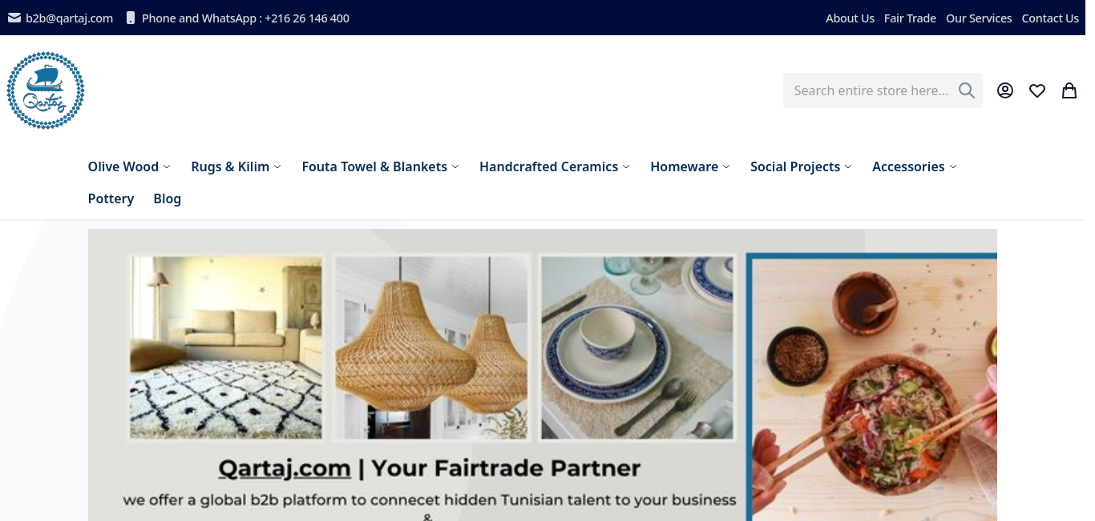The image size is (1095, 521).
Task: Open the wishlist heart icon
Action: 1037,90
